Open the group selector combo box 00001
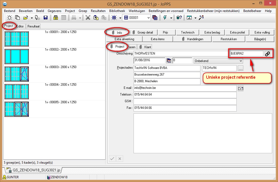This screenshot has width=278, height=182. tap(137, 18)
